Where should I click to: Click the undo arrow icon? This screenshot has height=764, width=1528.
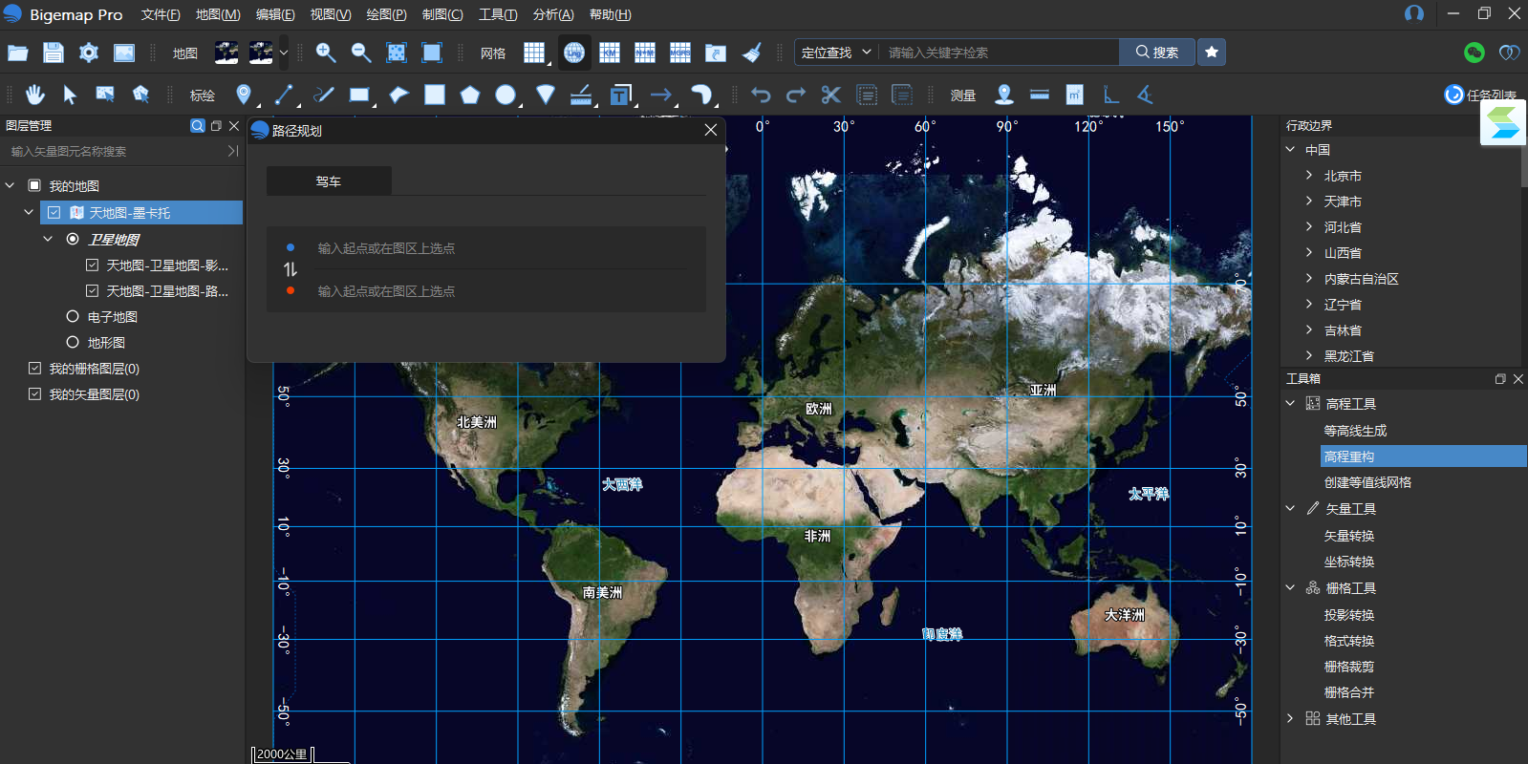coord(761,95)
